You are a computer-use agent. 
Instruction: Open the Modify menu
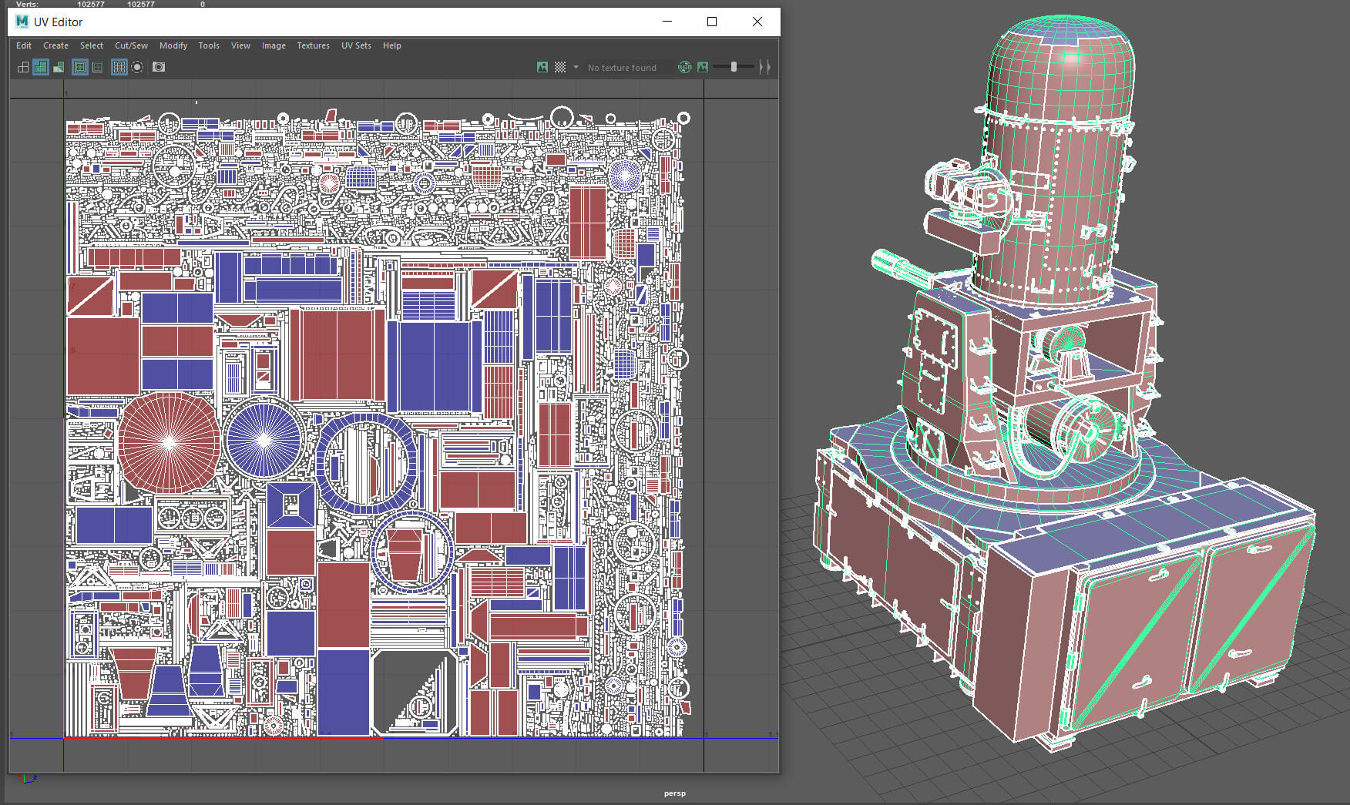(x=173, y=45)
